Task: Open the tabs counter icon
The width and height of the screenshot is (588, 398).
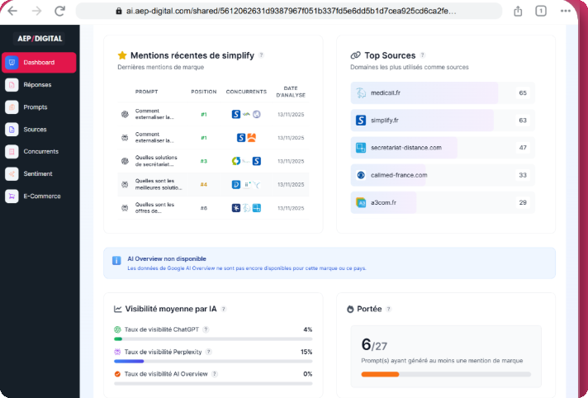Action: [x=540, y=11]
